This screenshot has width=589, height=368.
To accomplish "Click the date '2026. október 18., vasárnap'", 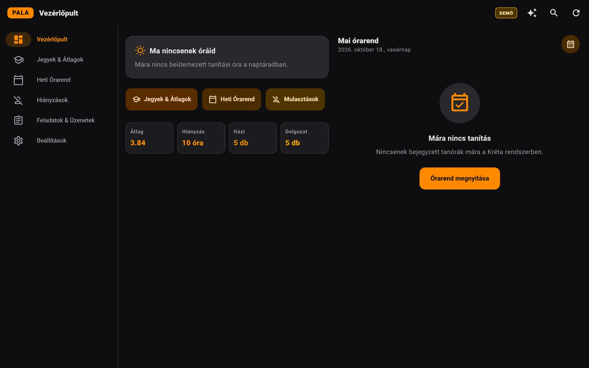I will click(374, 50).
